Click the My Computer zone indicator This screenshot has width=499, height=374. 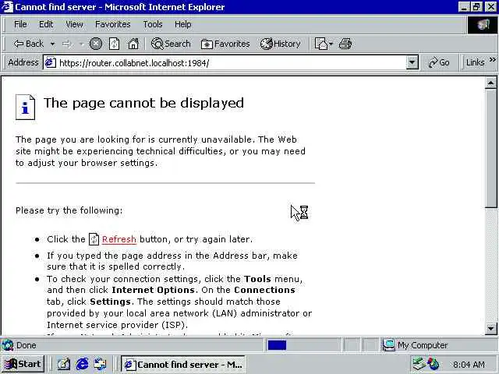[416, 345]
